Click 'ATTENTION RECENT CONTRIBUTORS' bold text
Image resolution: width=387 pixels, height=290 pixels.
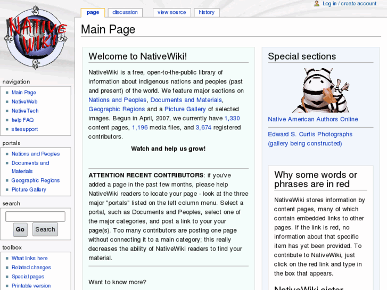pyautogui.click(x=146, y=175)
